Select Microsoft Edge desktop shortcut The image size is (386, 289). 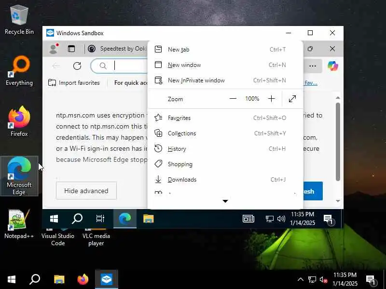point(19,176)
